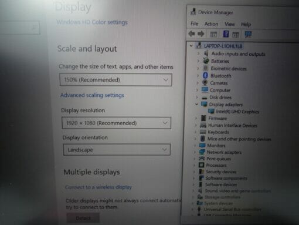Click the Settings search input field
299x225 pixels.
coord(19,28)
